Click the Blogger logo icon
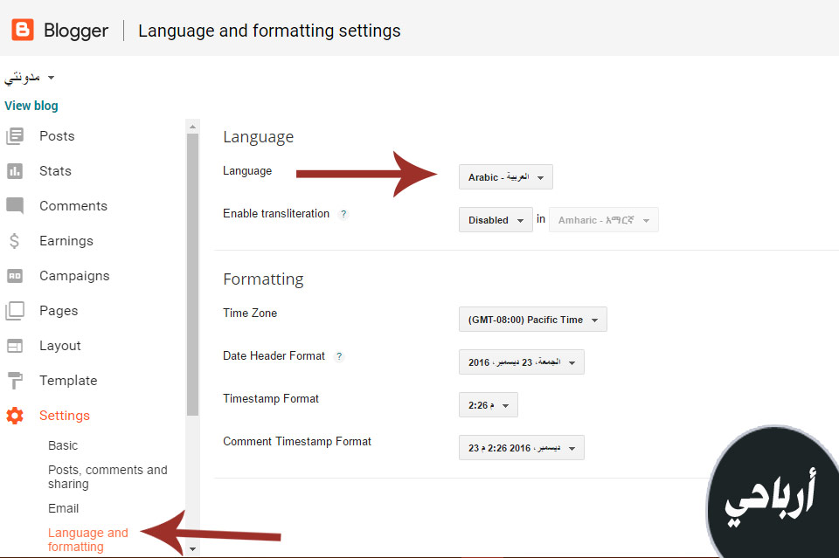 pos(23,31)
